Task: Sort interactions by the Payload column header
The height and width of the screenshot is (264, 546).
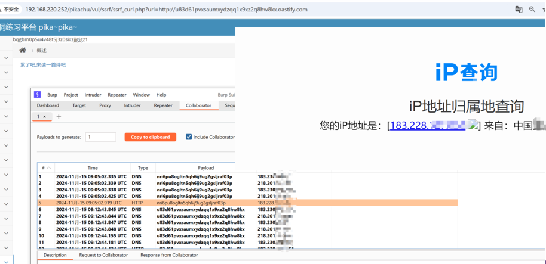Action: coord(205,168)
